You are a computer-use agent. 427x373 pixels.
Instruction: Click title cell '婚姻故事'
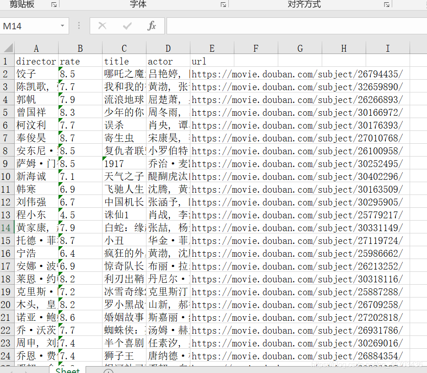(124, 317)
